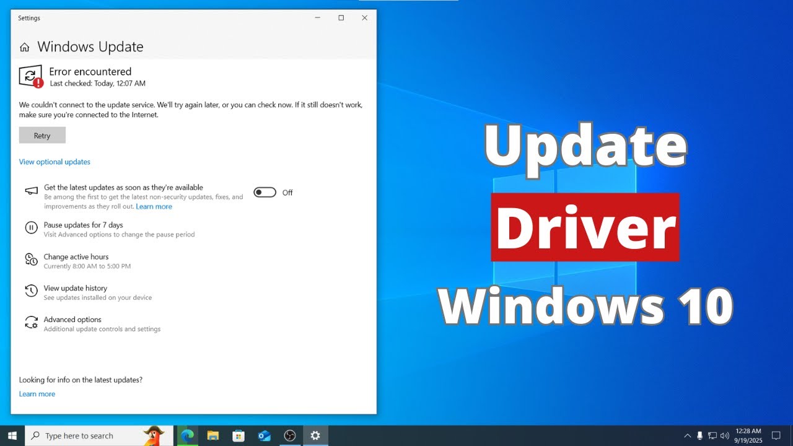Open Advanced options
This screenshot has width=793, height=446.
(x=72, y=320)
